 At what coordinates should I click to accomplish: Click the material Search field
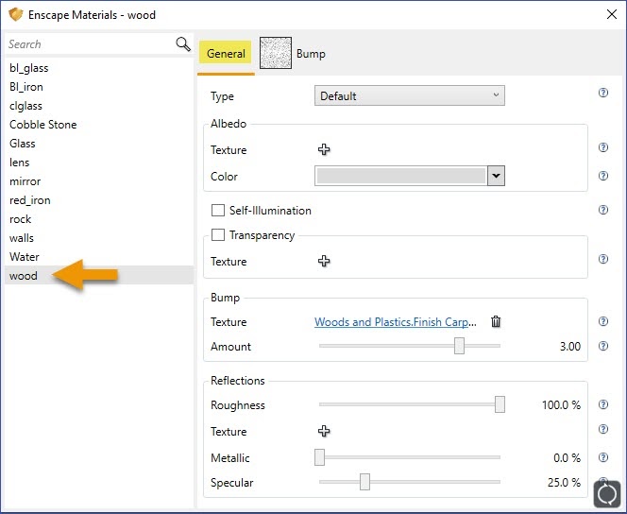click(90, 44)
